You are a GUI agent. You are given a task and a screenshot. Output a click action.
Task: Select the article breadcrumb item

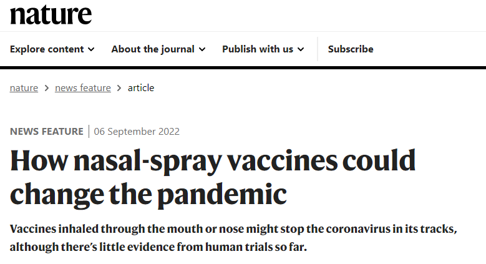pyautogui.click(x=141, y=88)
